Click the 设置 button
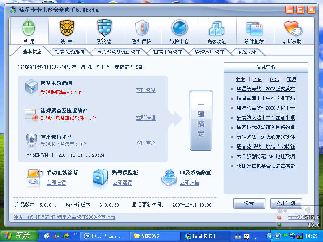The height and width of the screenshot is (242, 323). pyautogui.click(x=249, y=203)
